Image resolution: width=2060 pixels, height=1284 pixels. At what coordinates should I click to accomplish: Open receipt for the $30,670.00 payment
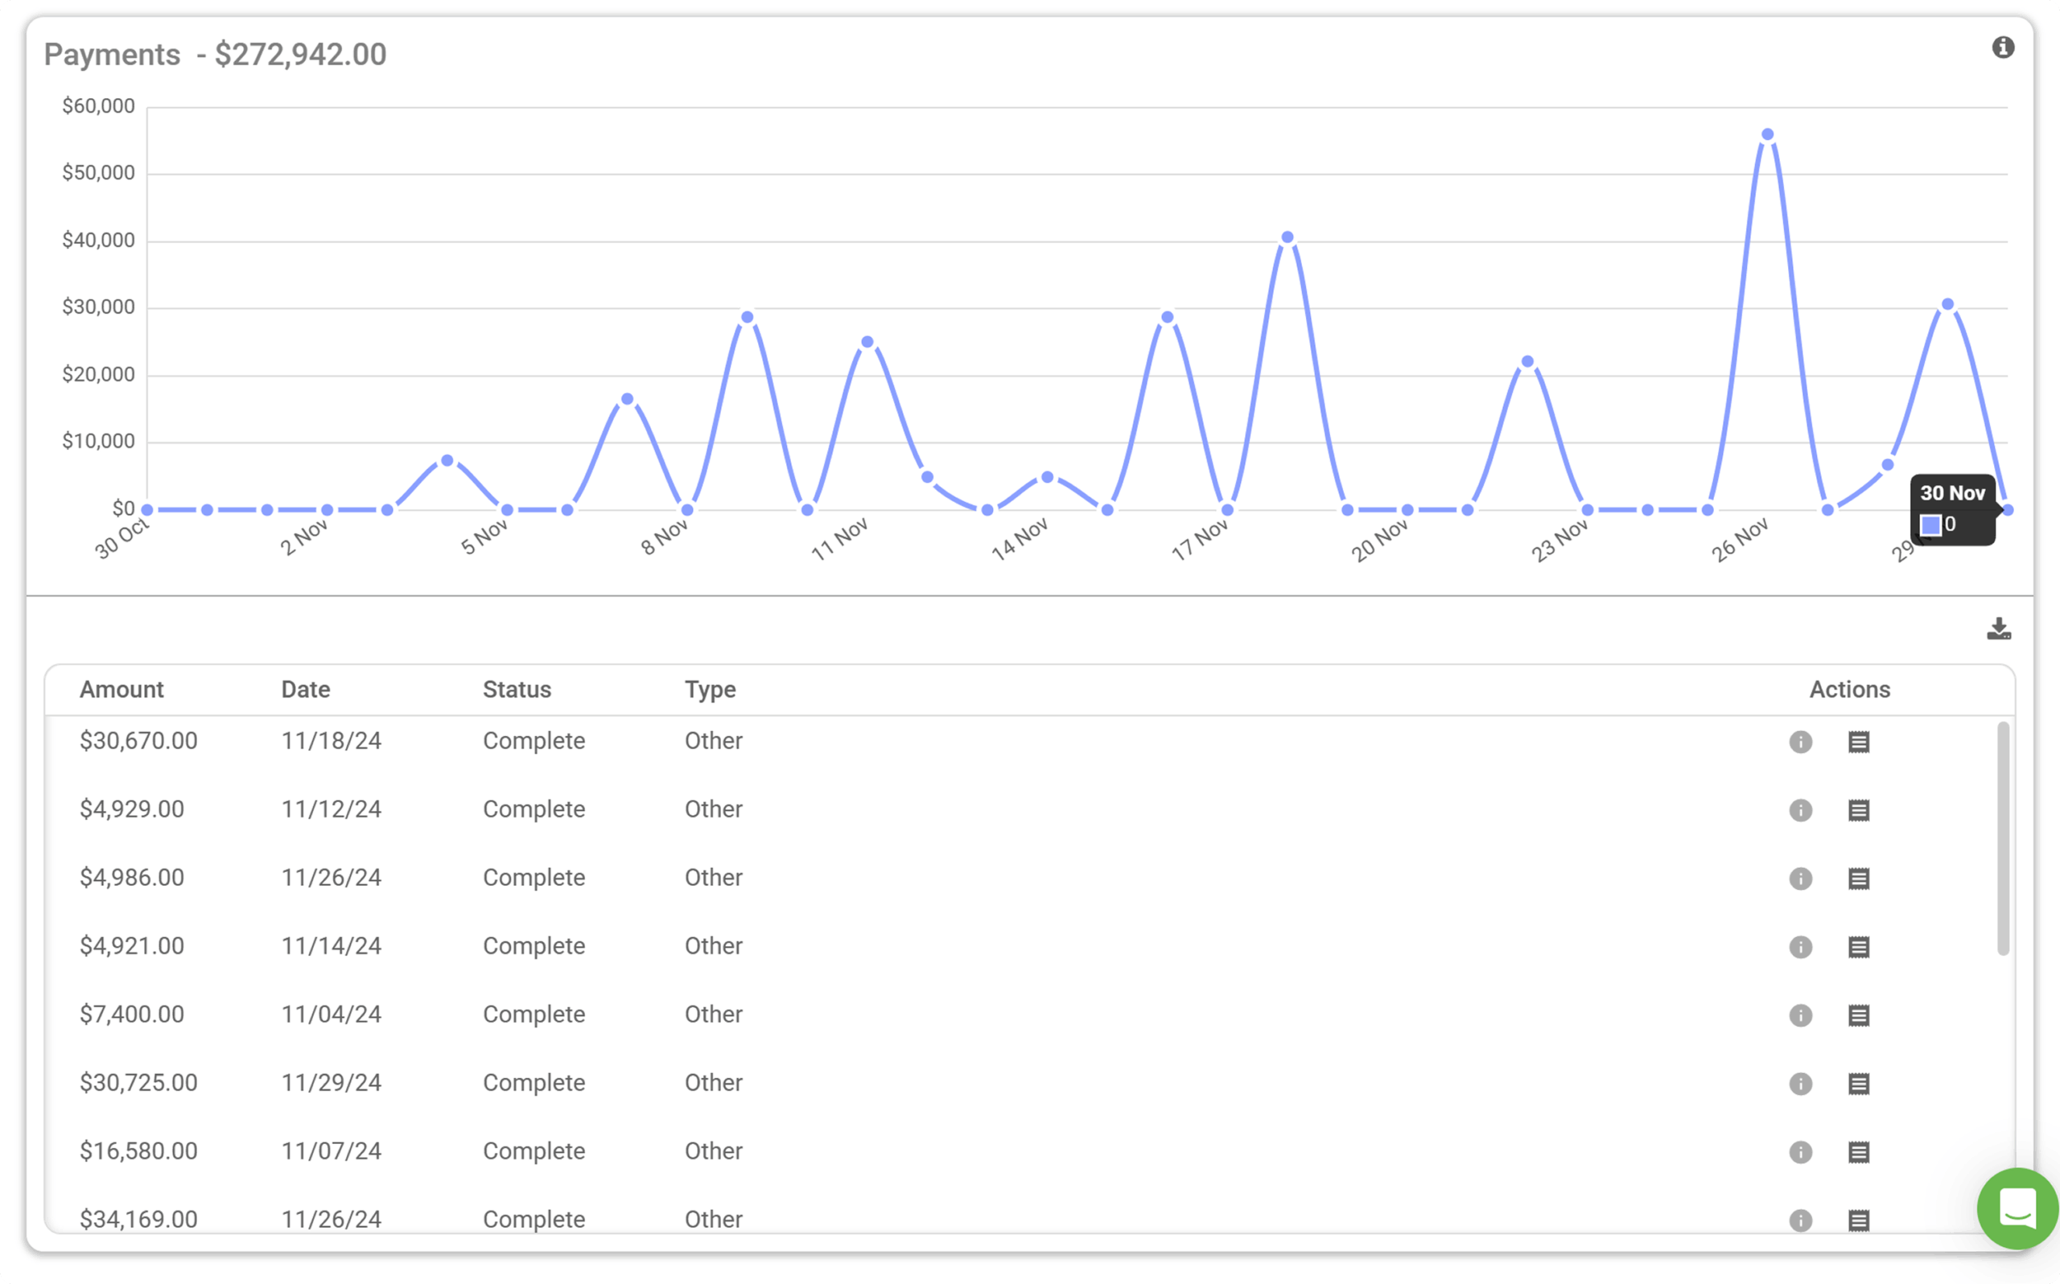[x=1859, y=742]
